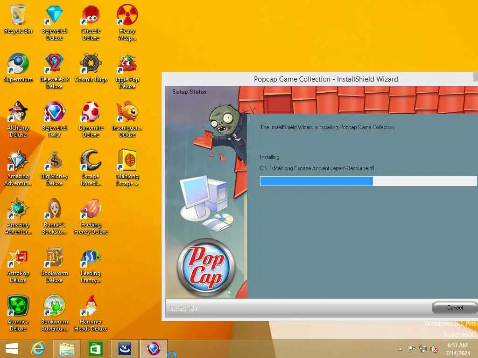The width and height of the screenshot is (478, 358).
Task: Click the Bejeweled Twist installer taskbar item
Action: (153, 349)
